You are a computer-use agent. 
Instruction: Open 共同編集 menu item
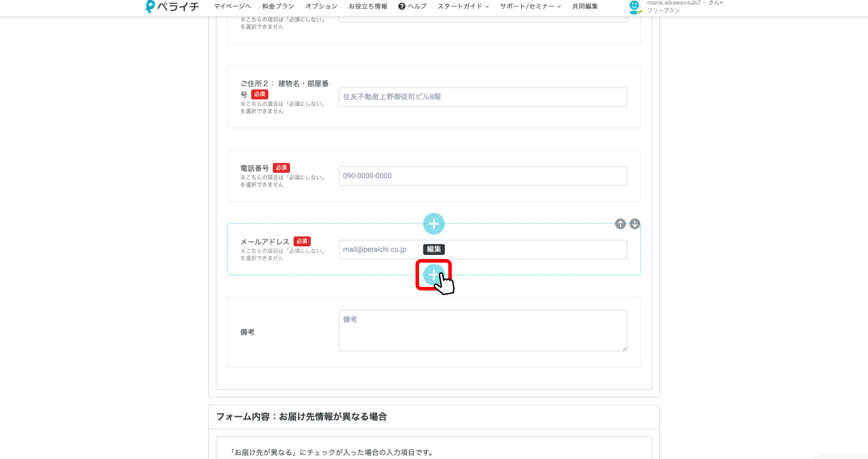click(585, 6)
